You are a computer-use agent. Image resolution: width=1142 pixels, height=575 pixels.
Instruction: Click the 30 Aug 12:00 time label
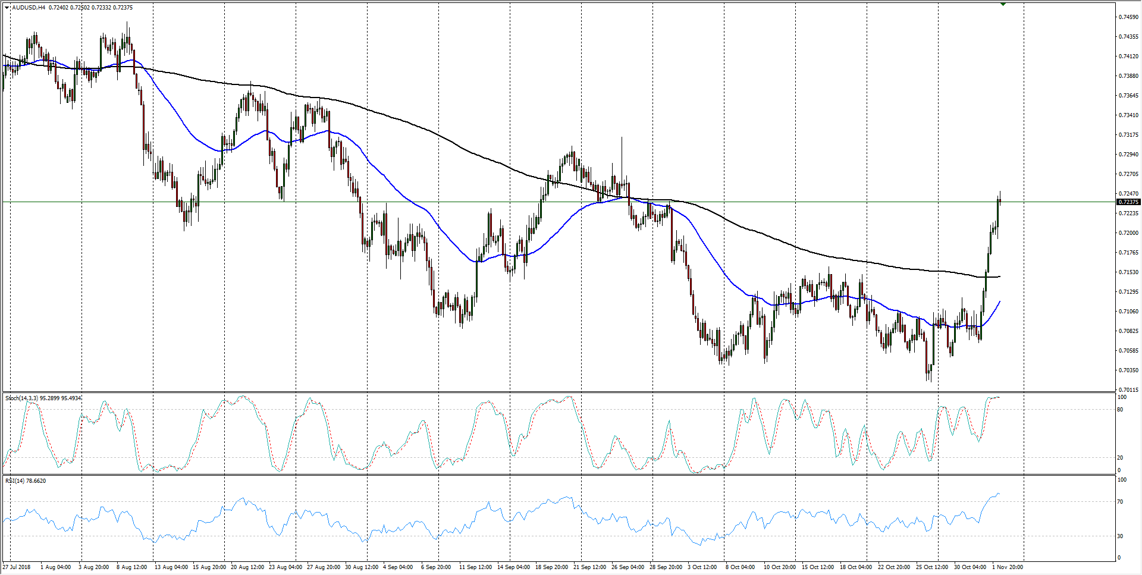click(360, 567)
